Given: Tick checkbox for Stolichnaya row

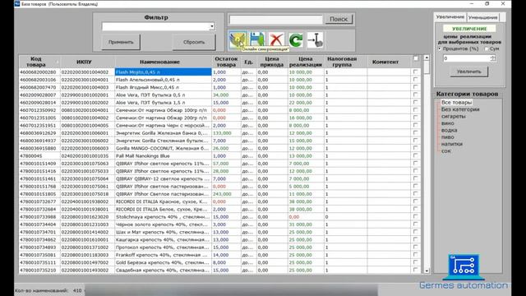Looking at the screenshot, I should pyautogui.click(x=415, y=217).
